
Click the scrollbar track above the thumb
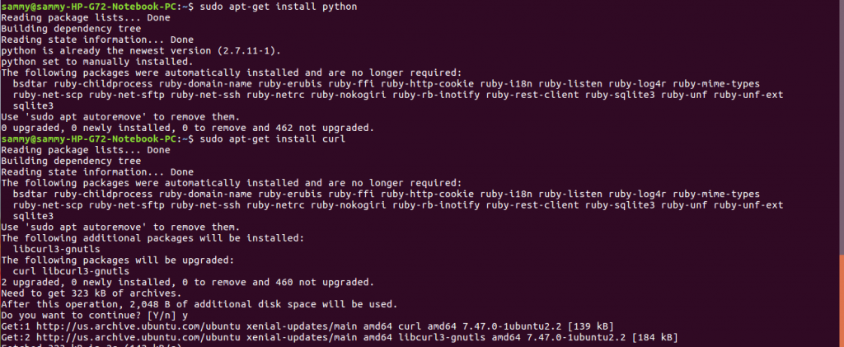842,128
